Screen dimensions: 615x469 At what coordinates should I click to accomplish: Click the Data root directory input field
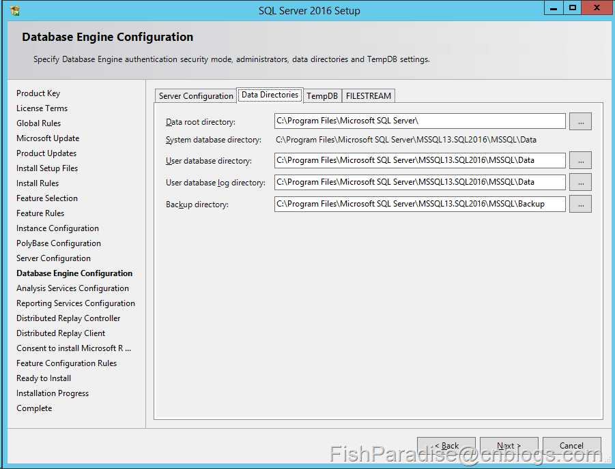coord(420,121)
